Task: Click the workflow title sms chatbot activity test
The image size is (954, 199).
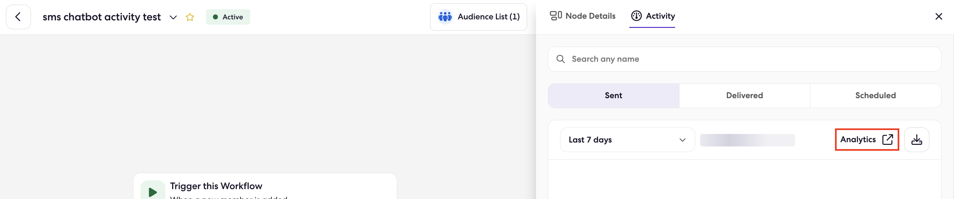Action: coord(102,17)
